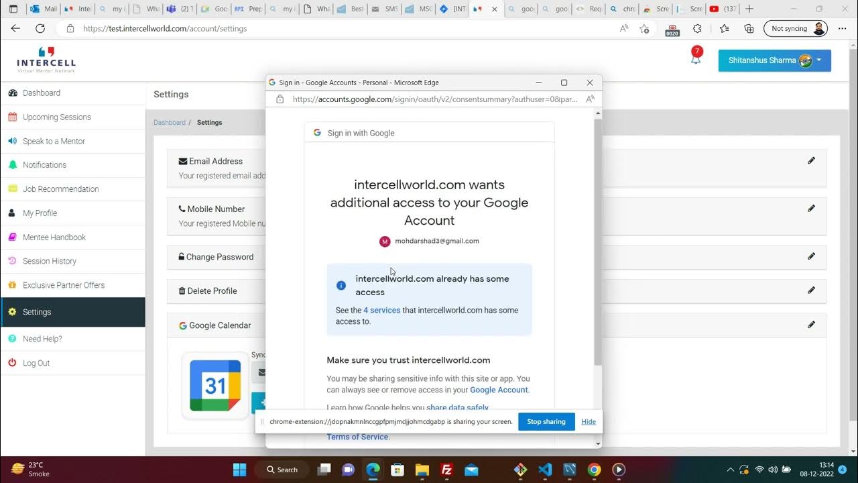Image resolution: width=858 pixels, height=483 pixels.
Task: Edit Email Address using the pencil icon
Action: 811,160
